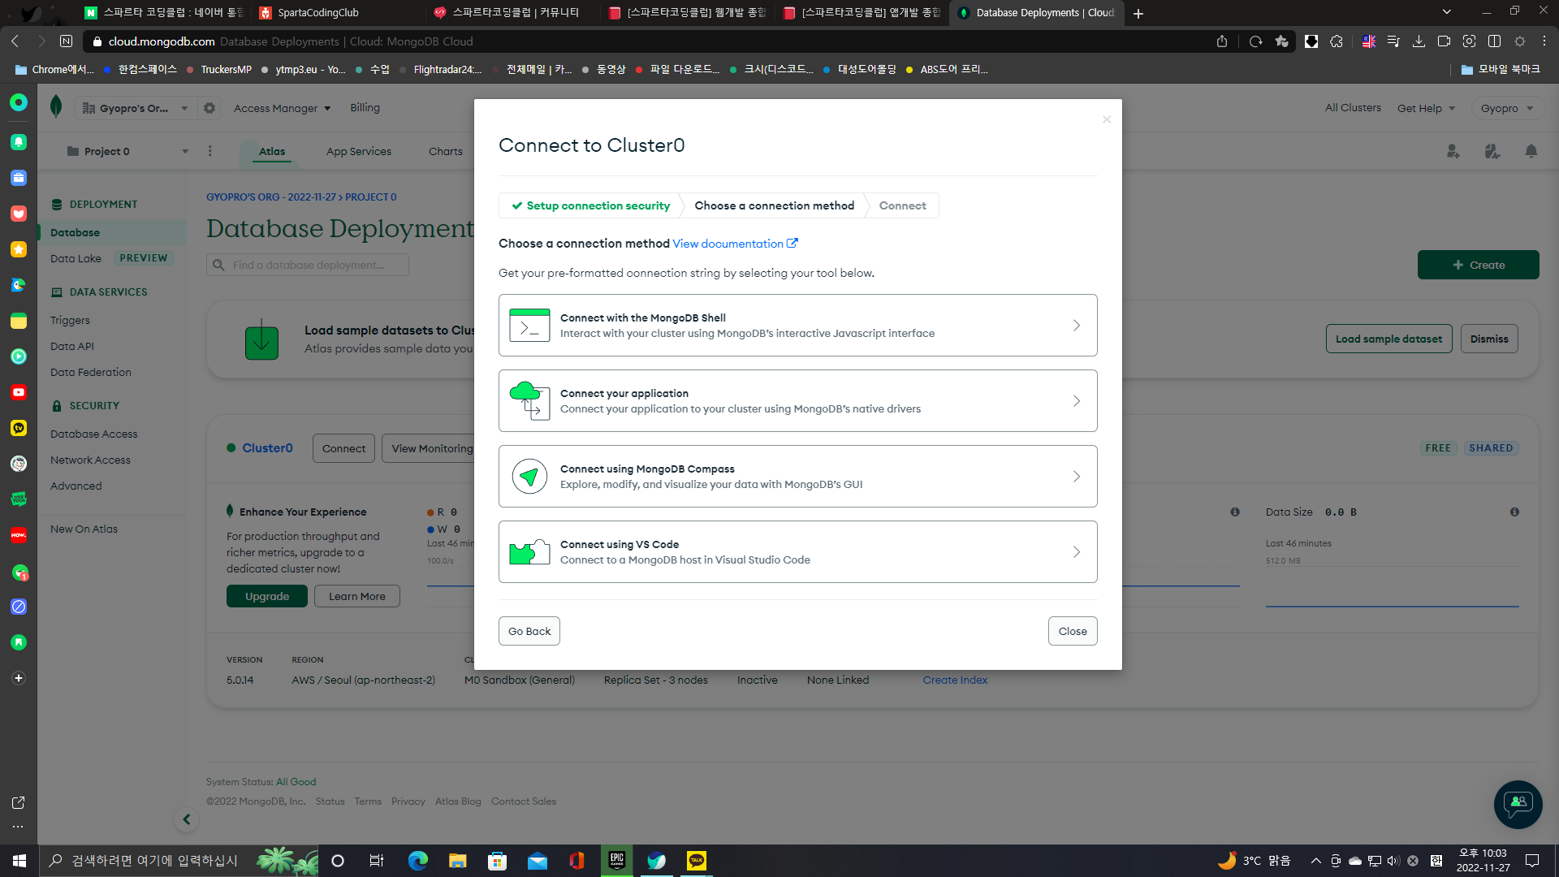Dismiss the sample dataset banner
1559x877 pixels.
(1489, 339)
